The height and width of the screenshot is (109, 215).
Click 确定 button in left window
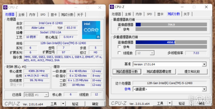[95, 104]
